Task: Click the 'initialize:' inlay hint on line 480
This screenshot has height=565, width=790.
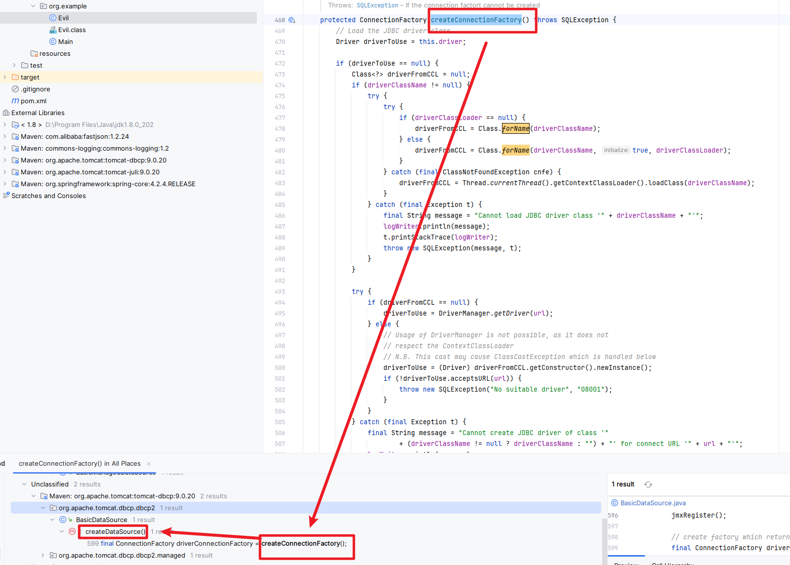Action: [x=616, y=150]
